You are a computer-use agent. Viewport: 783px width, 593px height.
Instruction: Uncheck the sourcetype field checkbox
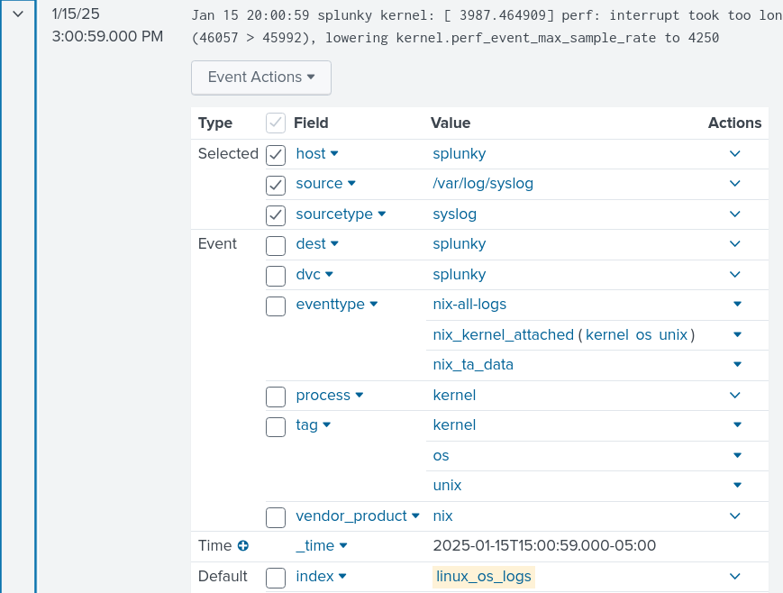(276, 215)
